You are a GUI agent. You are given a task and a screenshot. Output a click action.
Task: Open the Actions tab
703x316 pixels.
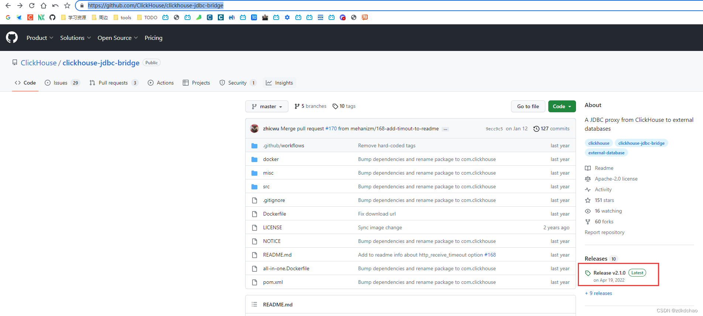click(x=161, y=83)
